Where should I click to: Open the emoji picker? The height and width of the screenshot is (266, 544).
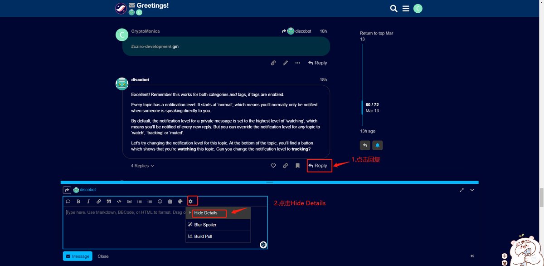(160, 201)
